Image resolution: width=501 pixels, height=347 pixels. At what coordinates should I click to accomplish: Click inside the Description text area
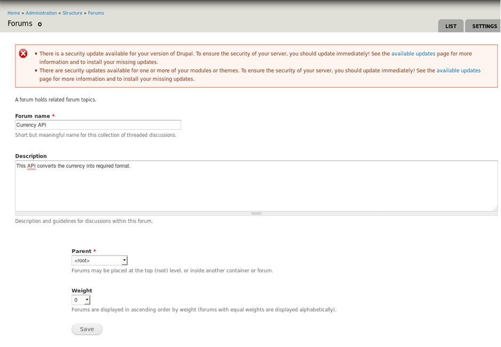tap(256, 186)
